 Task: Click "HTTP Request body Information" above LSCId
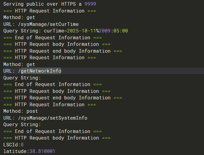pyautogui.click(x=57, y=138)
